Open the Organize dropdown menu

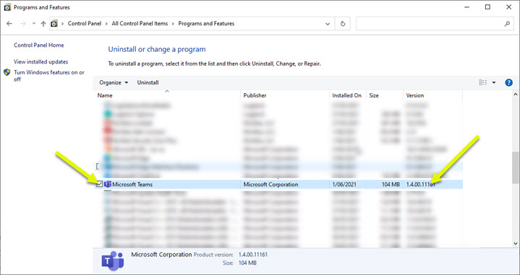(x=114, y=82)
